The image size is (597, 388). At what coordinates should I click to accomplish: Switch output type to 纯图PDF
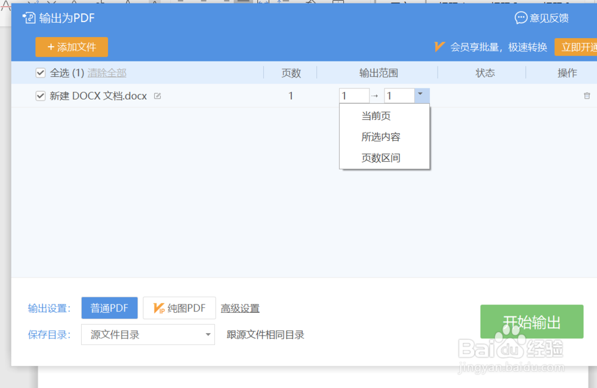point(179,307)
